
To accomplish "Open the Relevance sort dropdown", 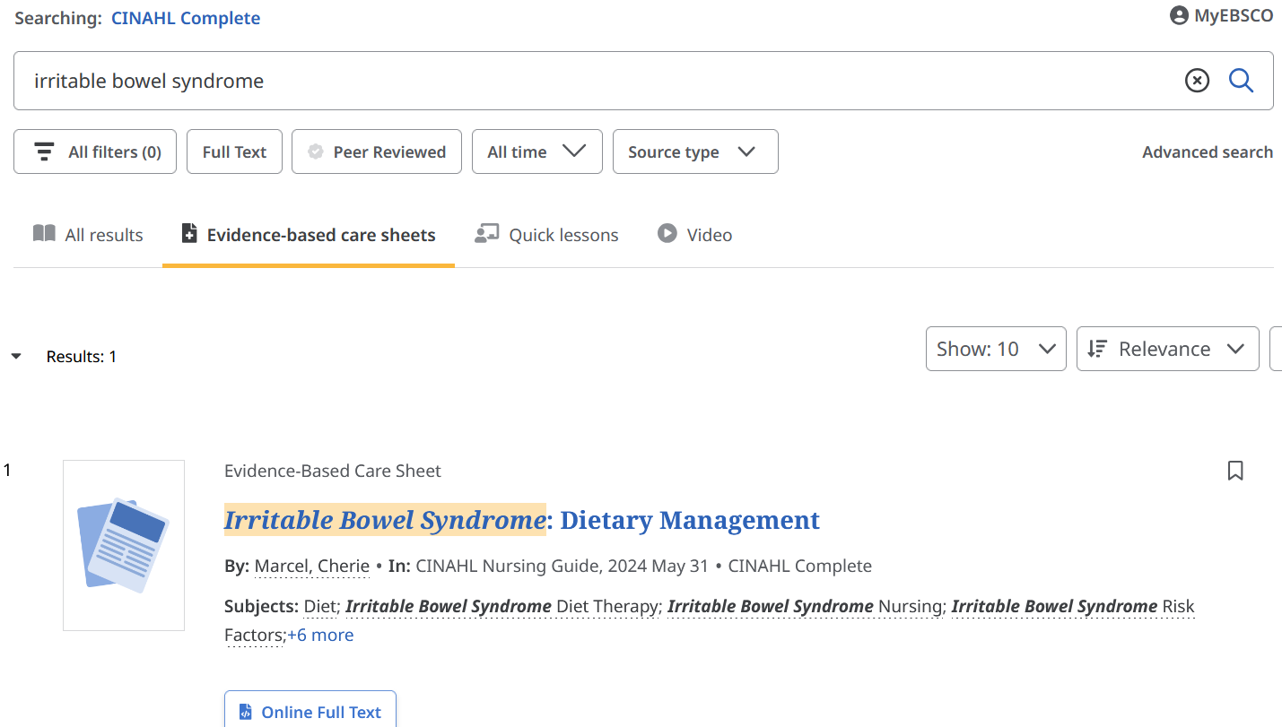I will (x=1167, y=349).
